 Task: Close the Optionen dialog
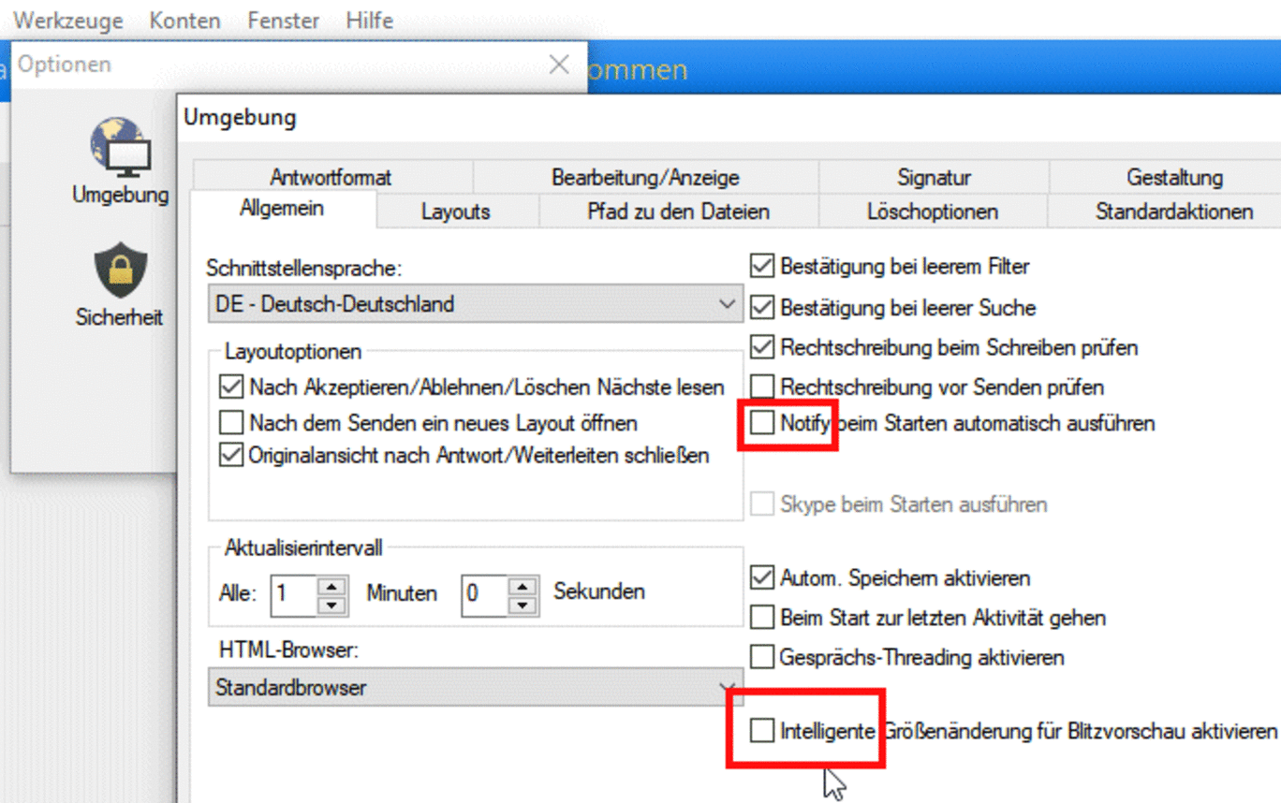pyautogui.click(x=559, y=64)
